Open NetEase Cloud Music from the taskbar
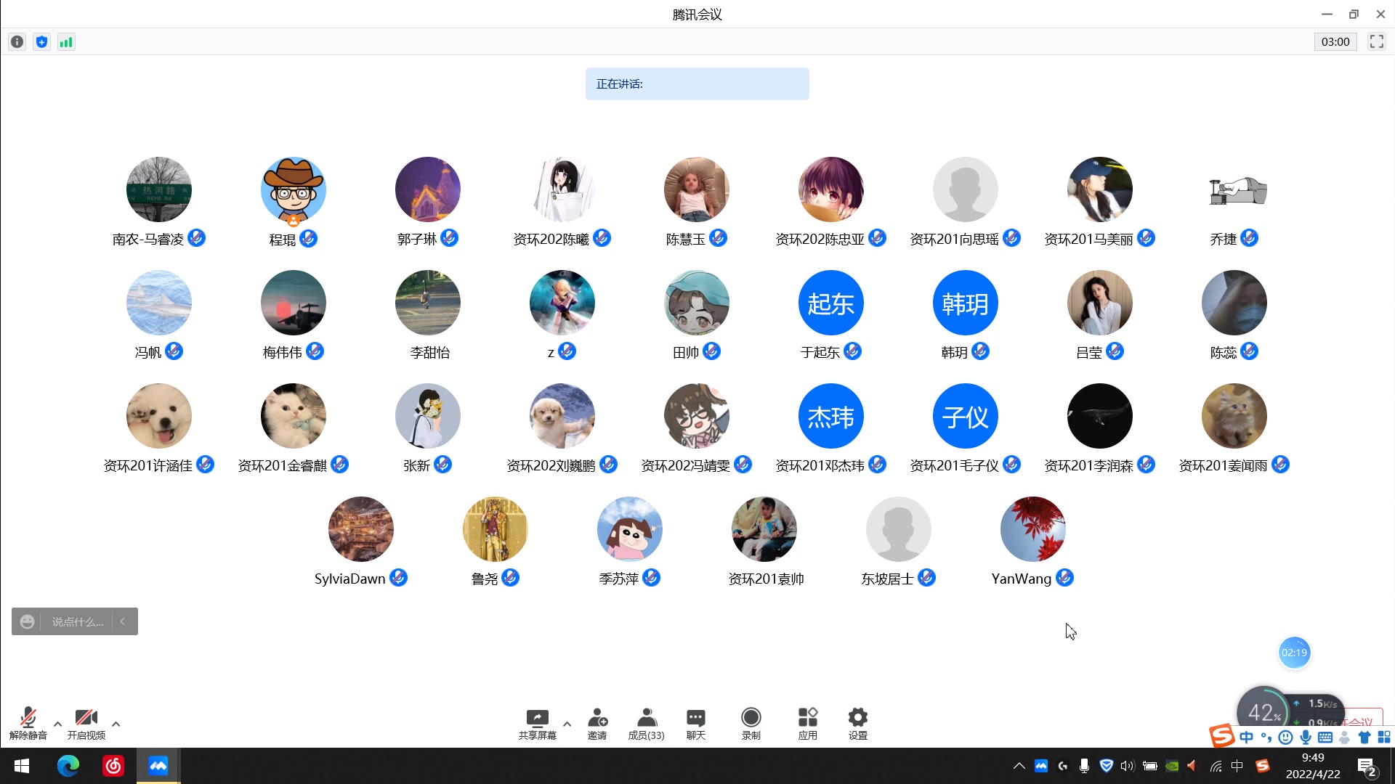 pyautogui.click(x=113, y=766)
